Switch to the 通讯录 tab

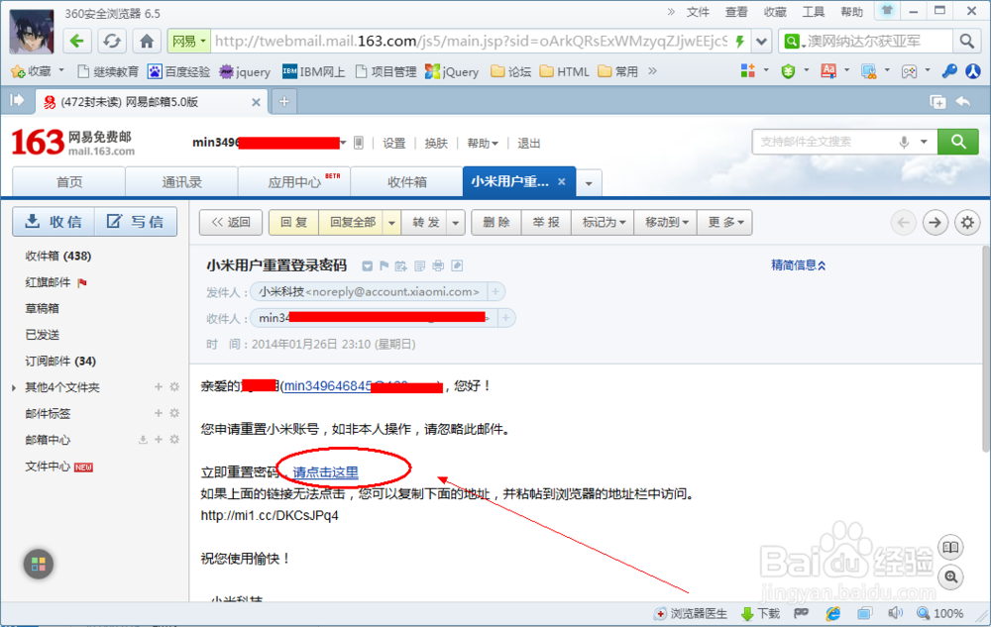tap(182, 182)
